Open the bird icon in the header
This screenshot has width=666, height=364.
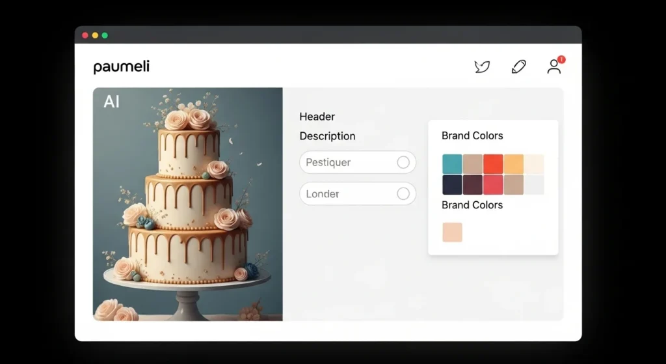(482, 66)
